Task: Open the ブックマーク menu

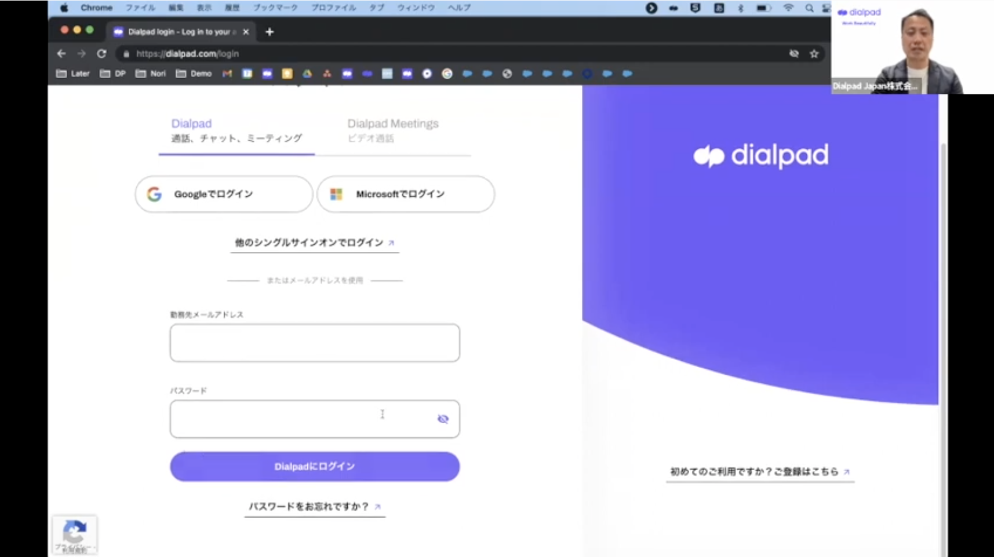Action: tap(275, 8)
